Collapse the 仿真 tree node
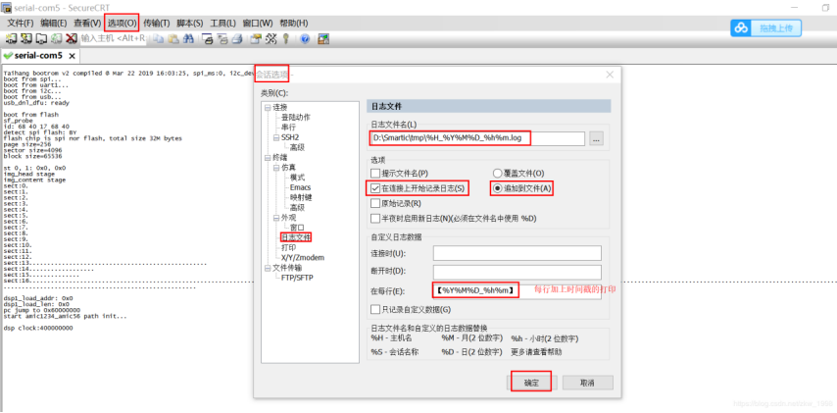Screen dimensions: 837x413 tap(276, 167)
